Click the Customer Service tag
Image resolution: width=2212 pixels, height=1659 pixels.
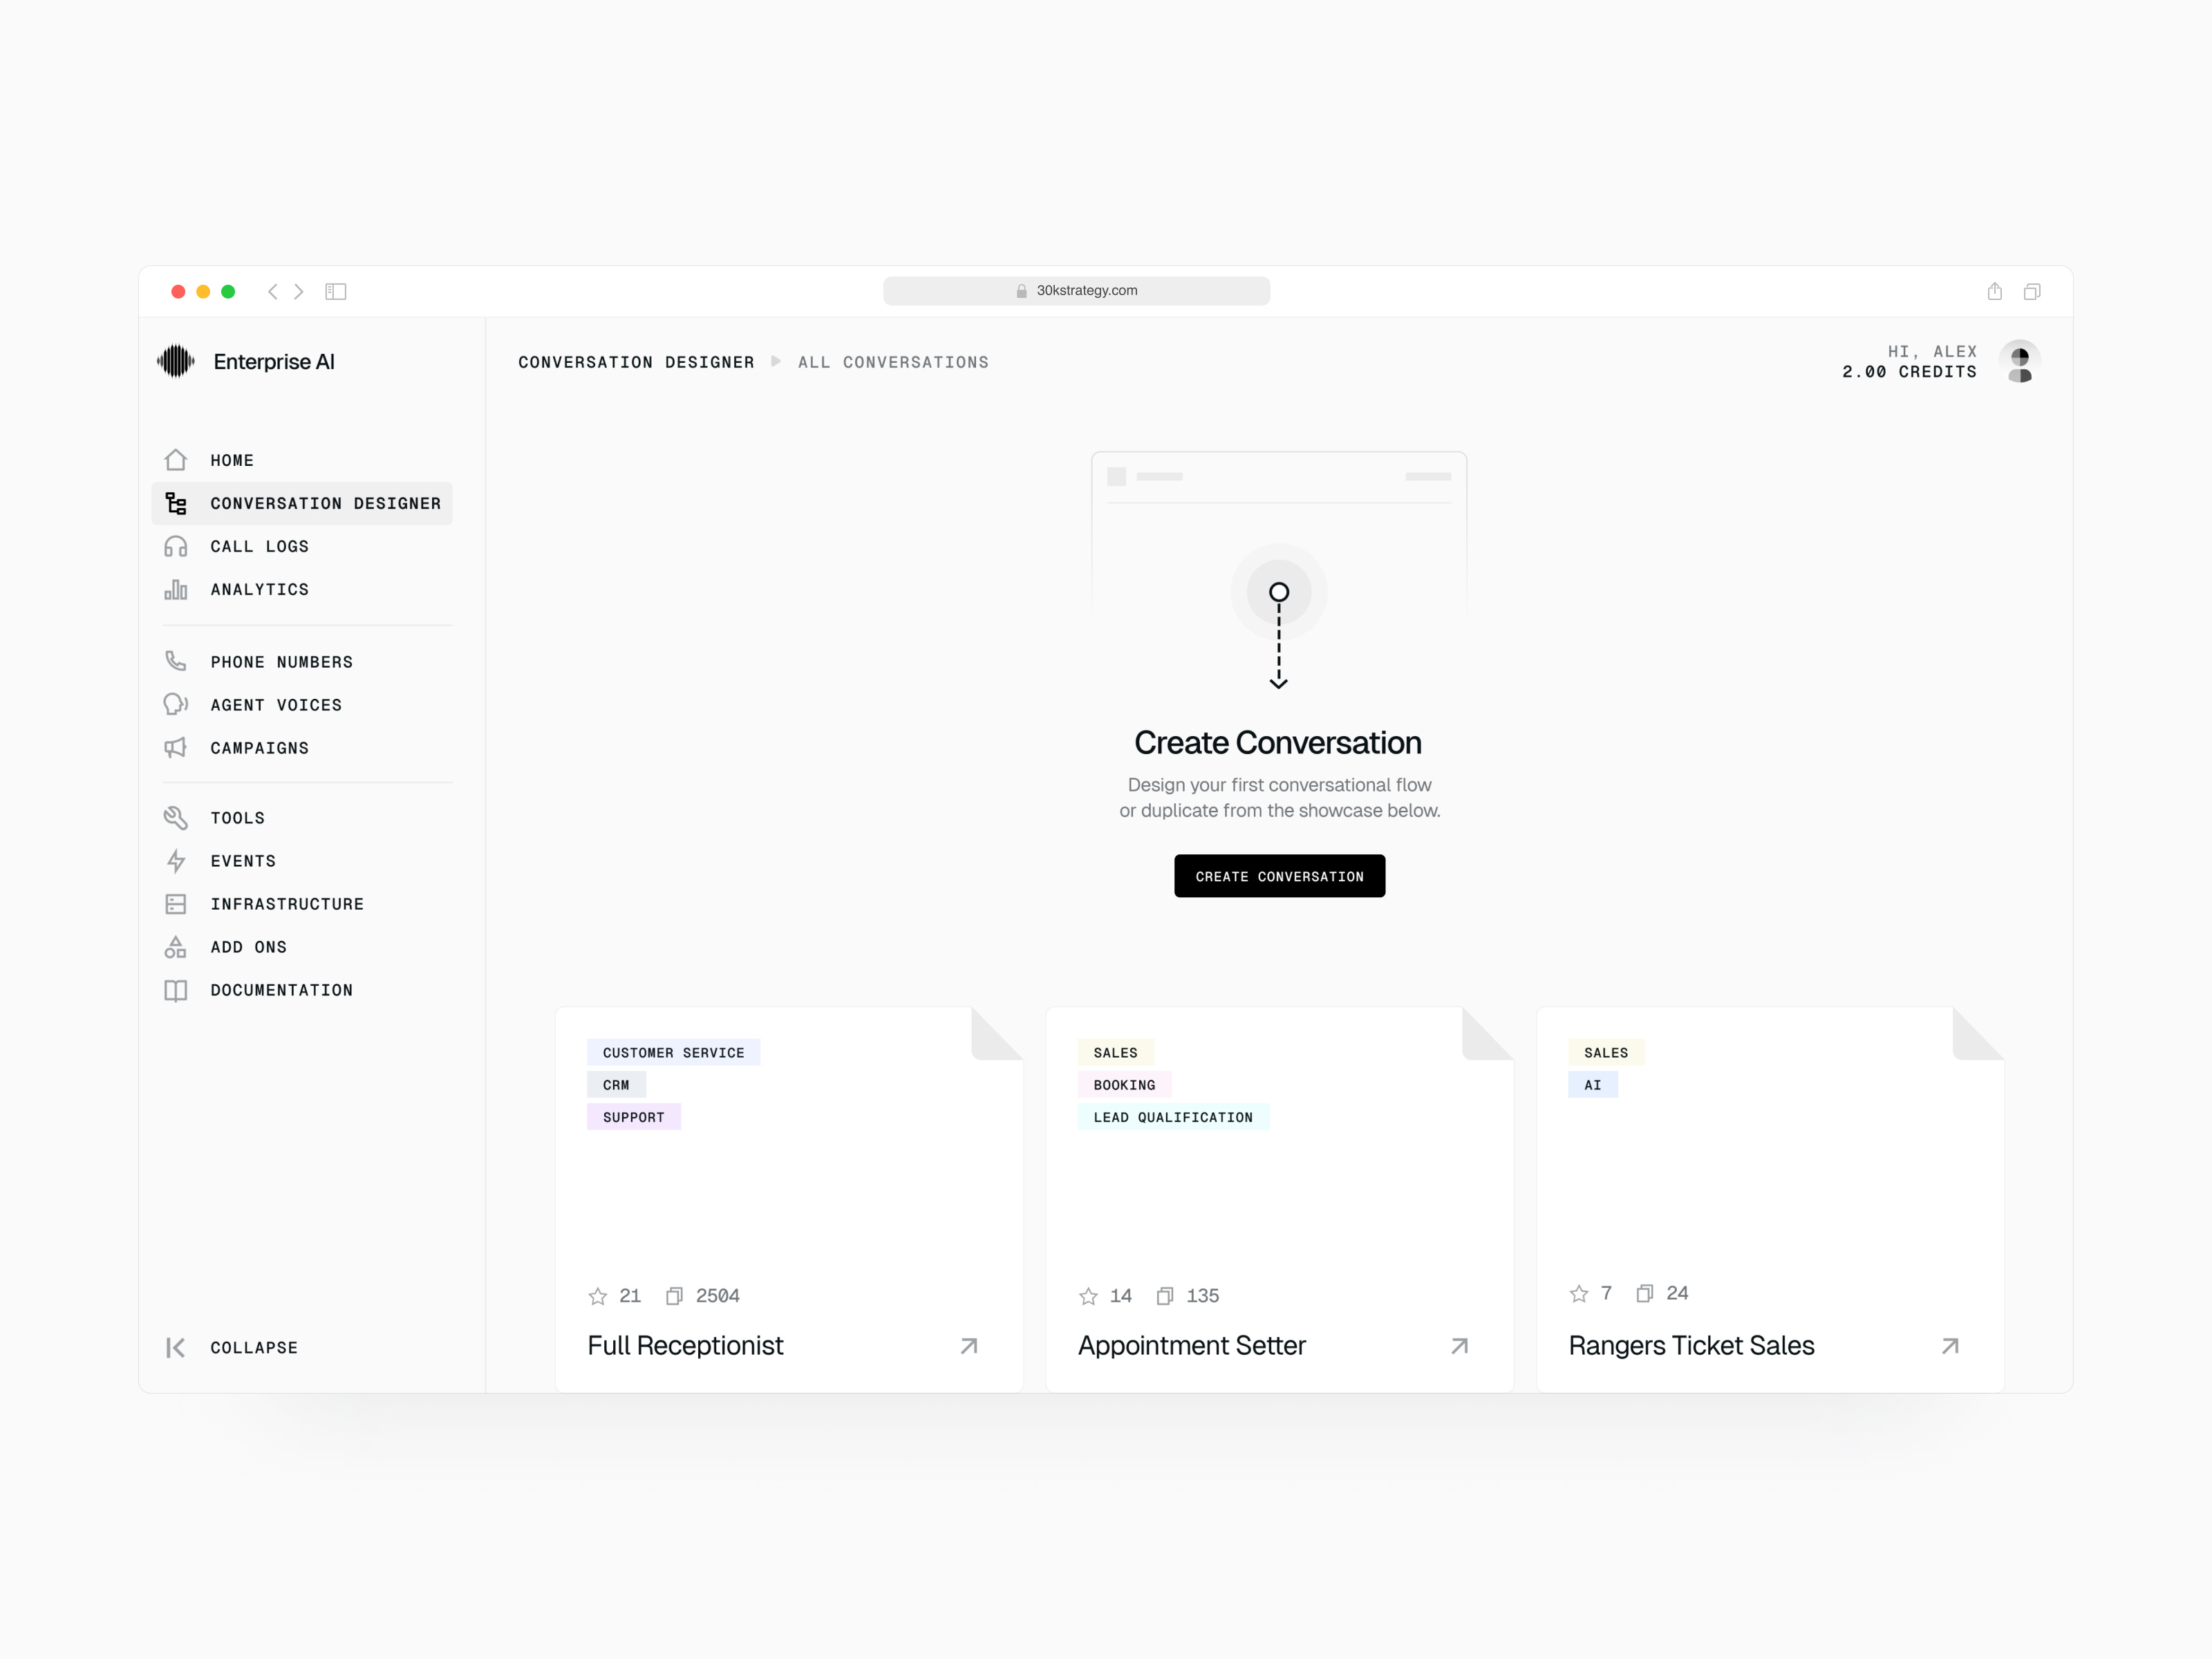673,1052
